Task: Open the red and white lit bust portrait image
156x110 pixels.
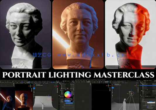Action: point(131,34)
